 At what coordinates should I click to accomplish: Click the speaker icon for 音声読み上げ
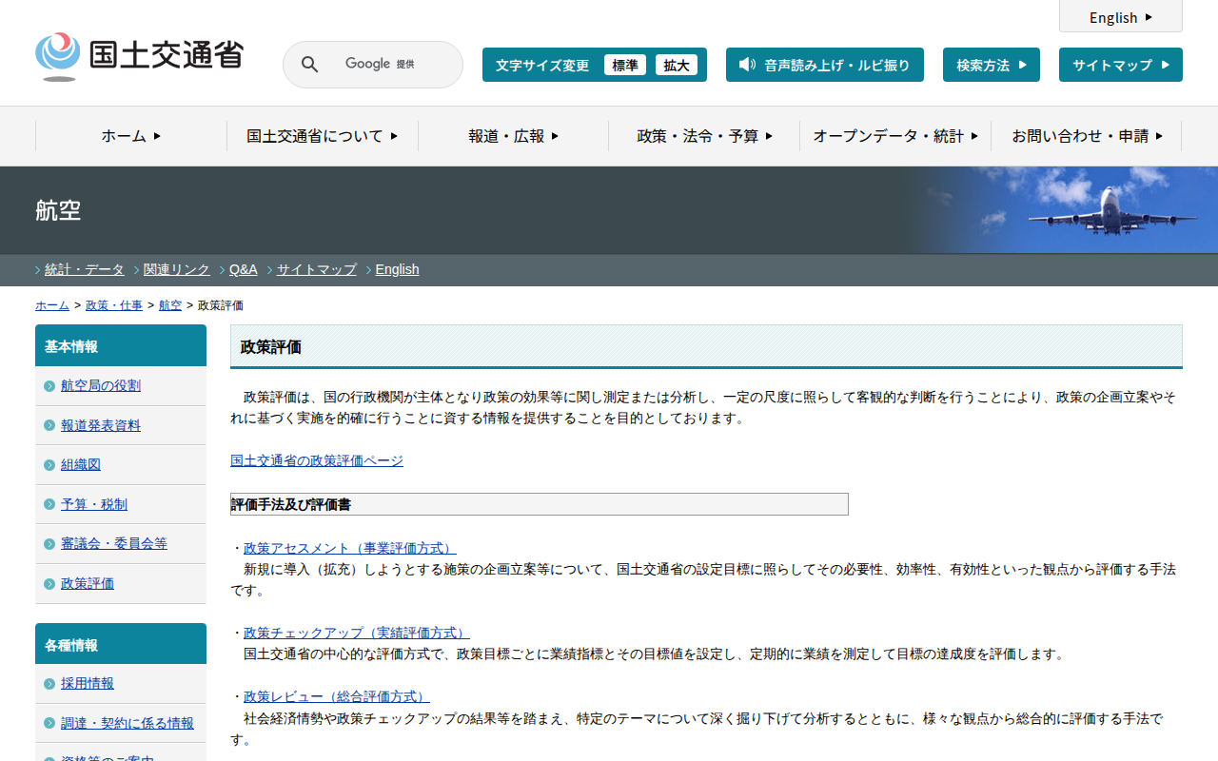click(747, 65)
